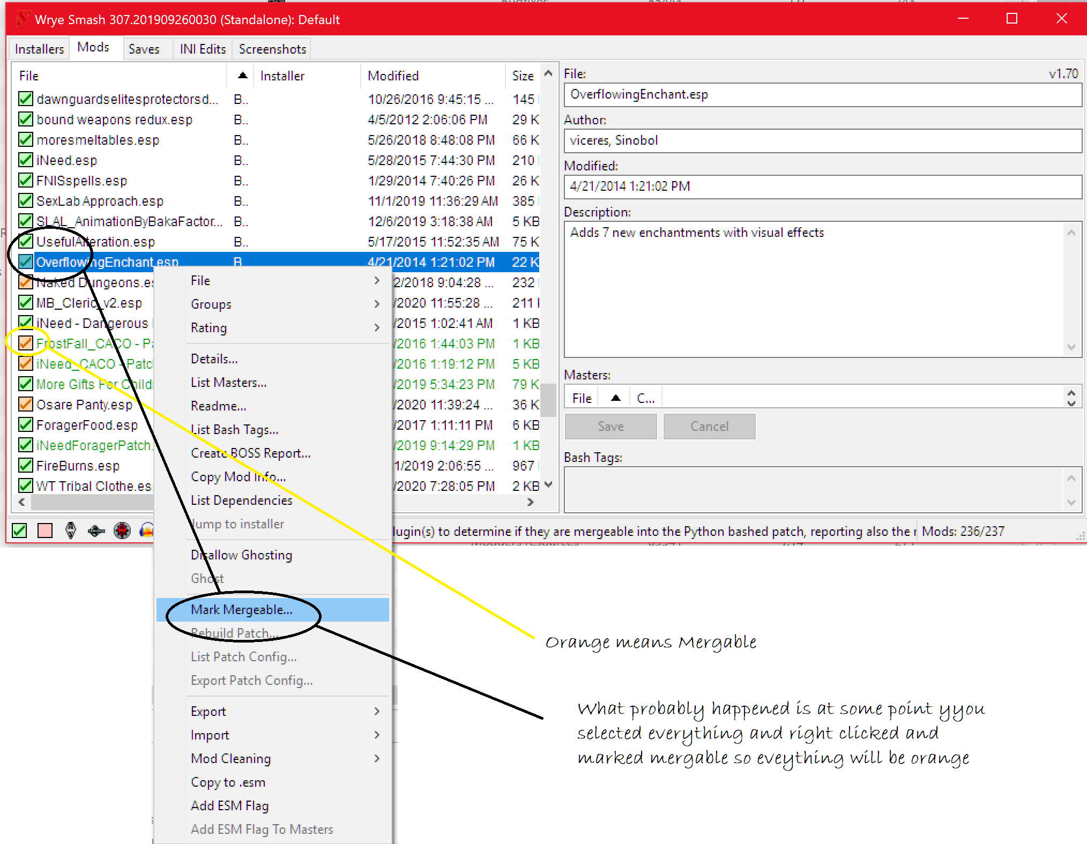
Task: Click the Save button
Action: tap(611, 426)
